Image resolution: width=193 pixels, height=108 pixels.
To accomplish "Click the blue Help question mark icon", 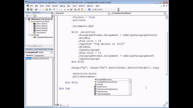I will click(x=89, y=9).
